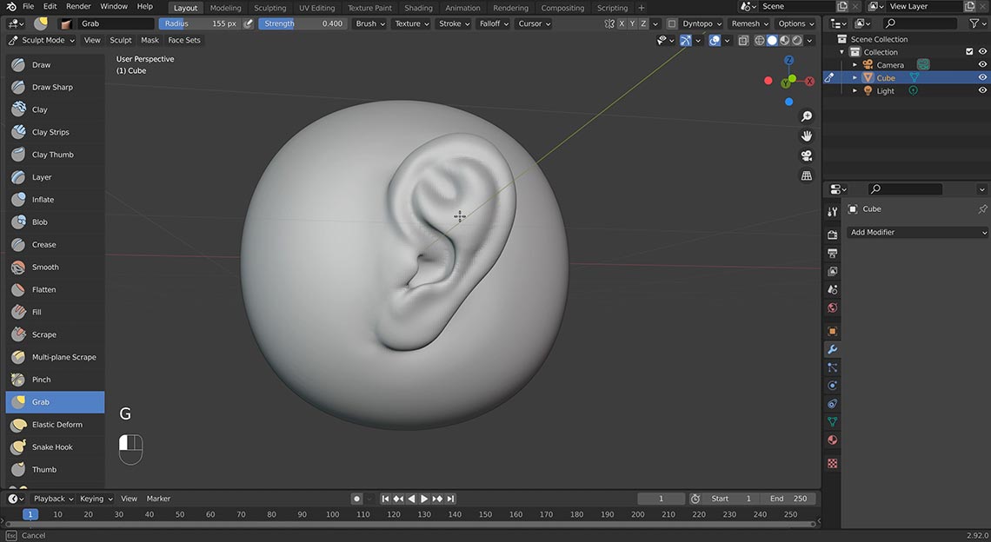Toggle X-ray display mode

(743, 40)
